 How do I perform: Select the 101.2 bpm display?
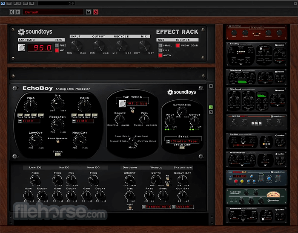click(x=137, y=103)
